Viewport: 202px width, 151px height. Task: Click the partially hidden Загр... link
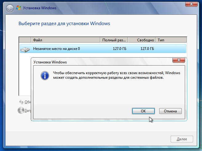coord(28,111)
